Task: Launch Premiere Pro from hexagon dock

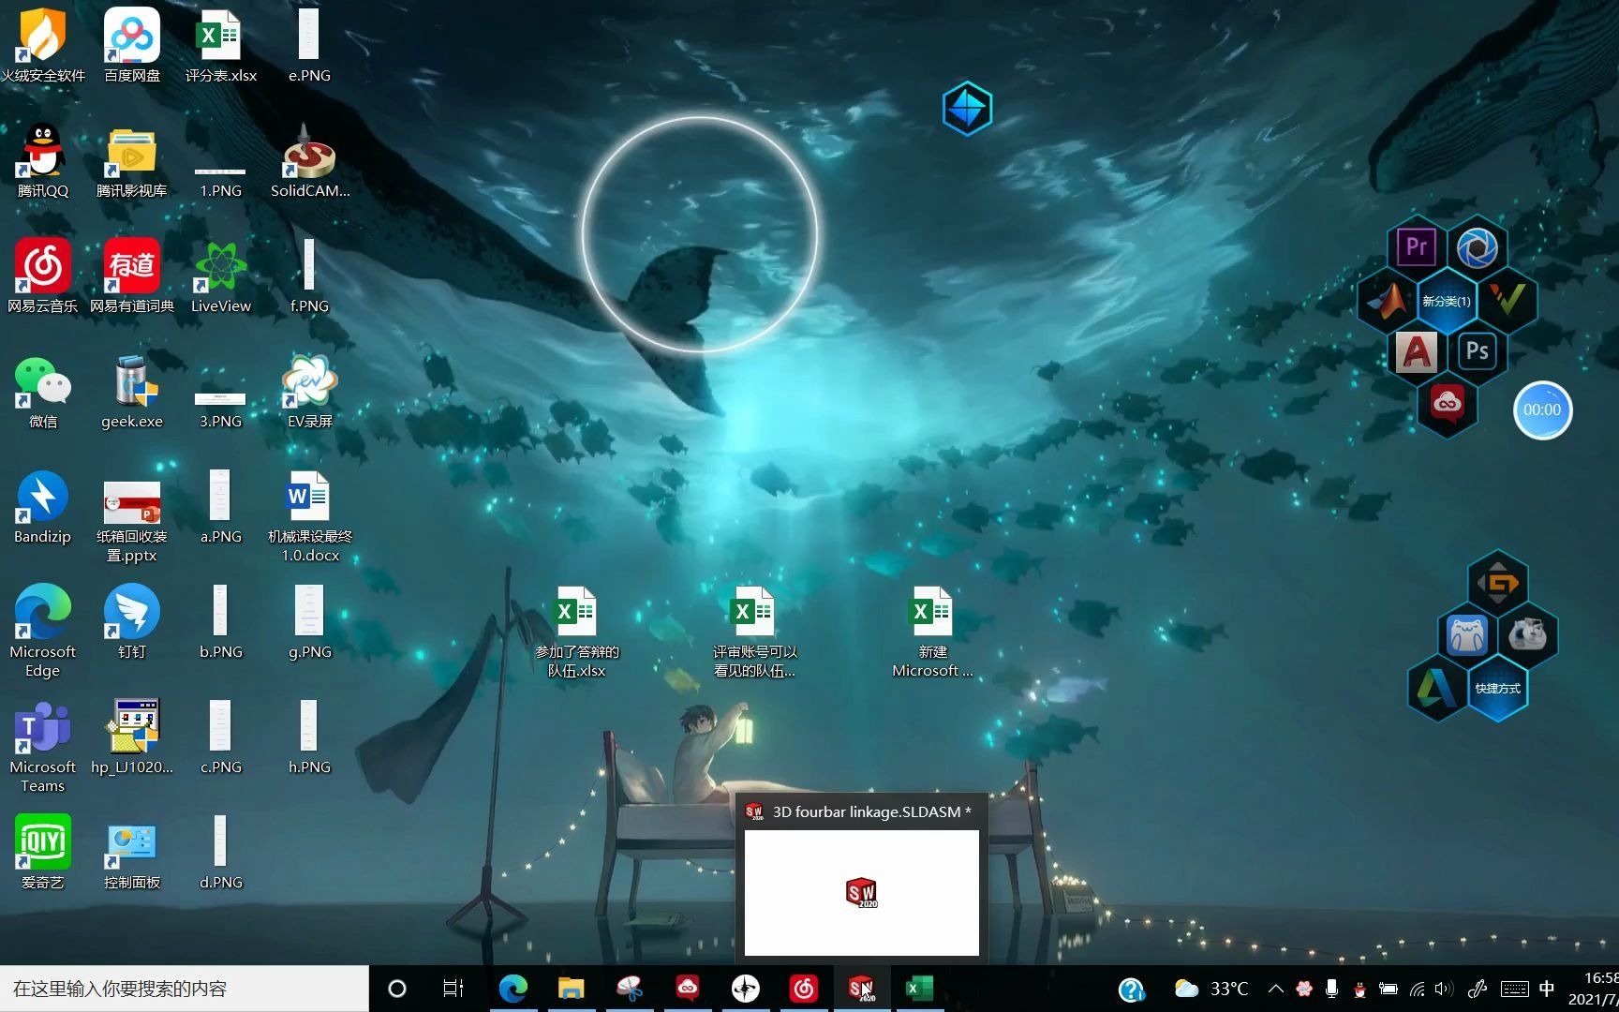Action: pos(1417,246)
